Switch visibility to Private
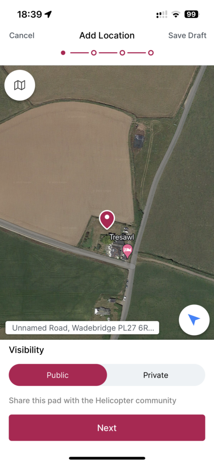The width and height of the screenshot is (214, 464). [156, 375]
